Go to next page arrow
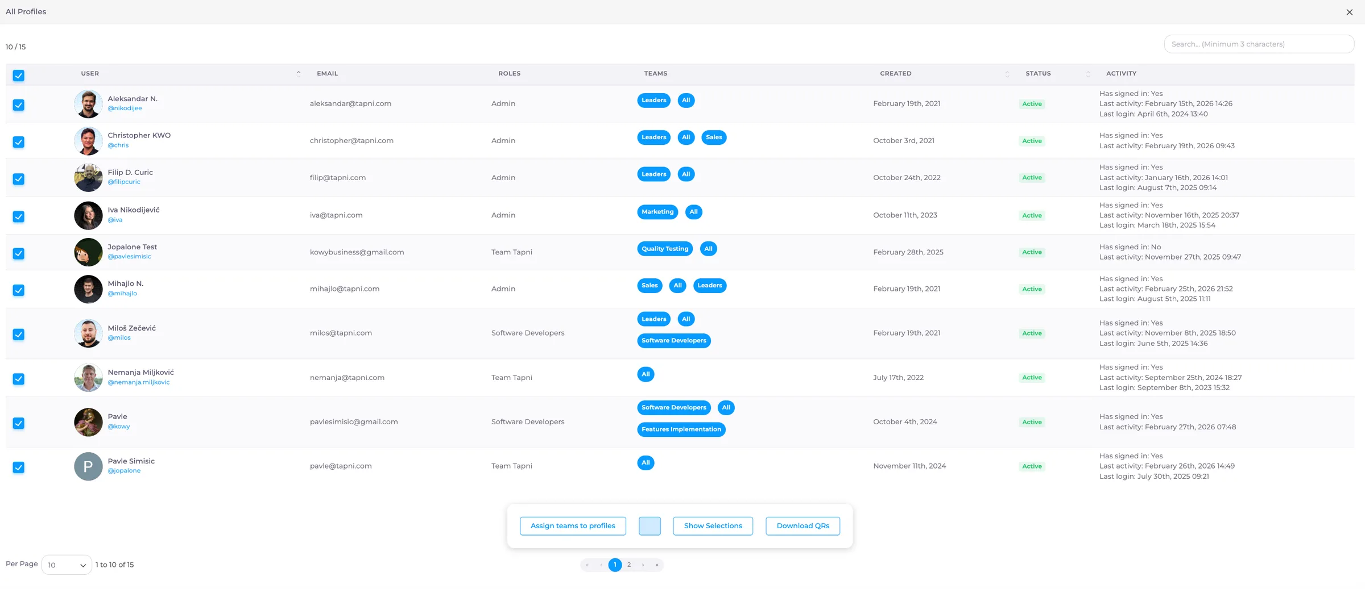This screenshot has height=589, width=1365. pos(643,565)
